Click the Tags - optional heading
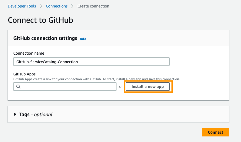Image resolution: width=241 pixels, height=142 pixels. [35, 115]
